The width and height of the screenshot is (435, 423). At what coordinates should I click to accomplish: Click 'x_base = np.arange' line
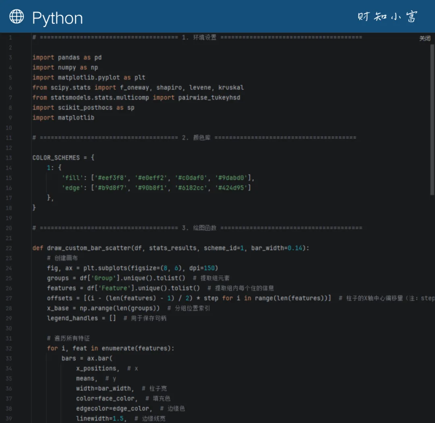click(103, 308)
